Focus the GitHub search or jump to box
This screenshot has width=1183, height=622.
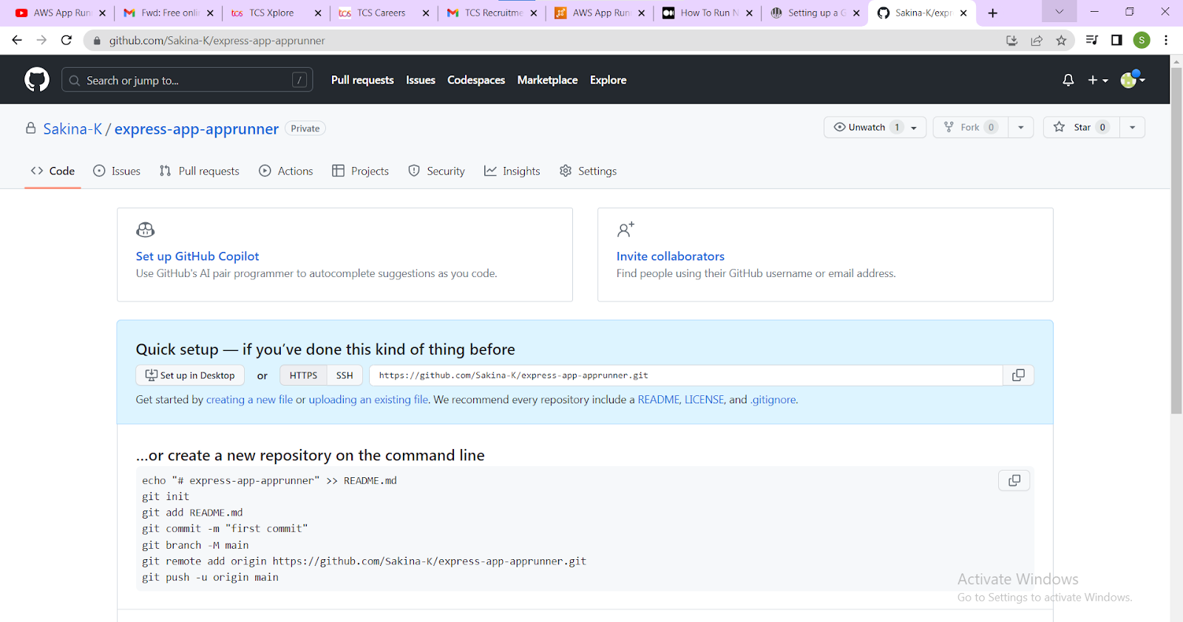187,80
